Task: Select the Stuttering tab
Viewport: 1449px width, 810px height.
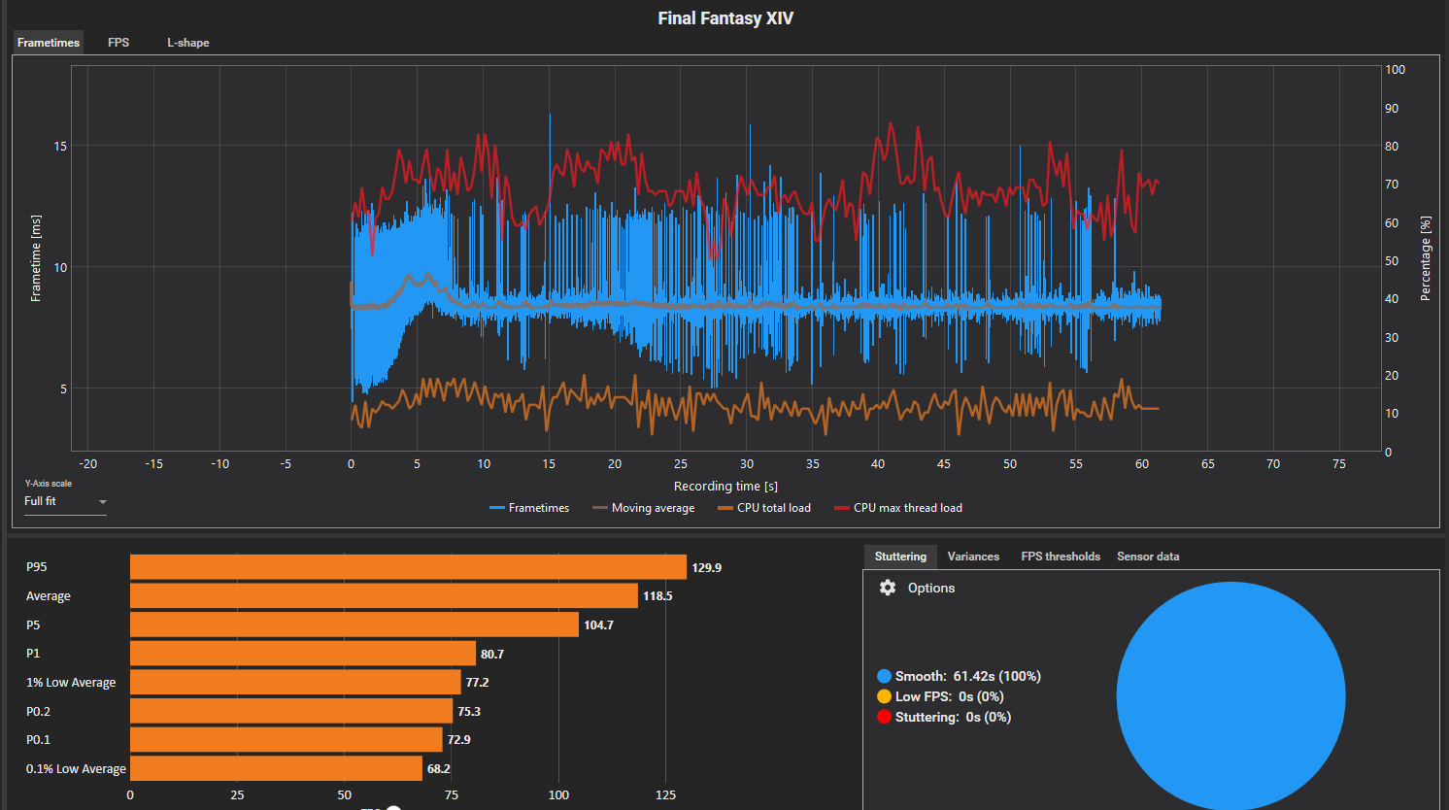Action: tap(900, 557)
